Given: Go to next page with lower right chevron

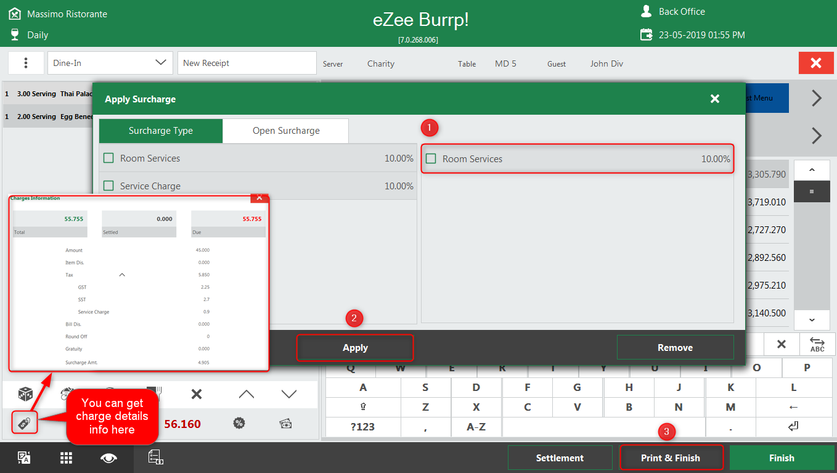Looking at the screenshot, I should point(817,136).
